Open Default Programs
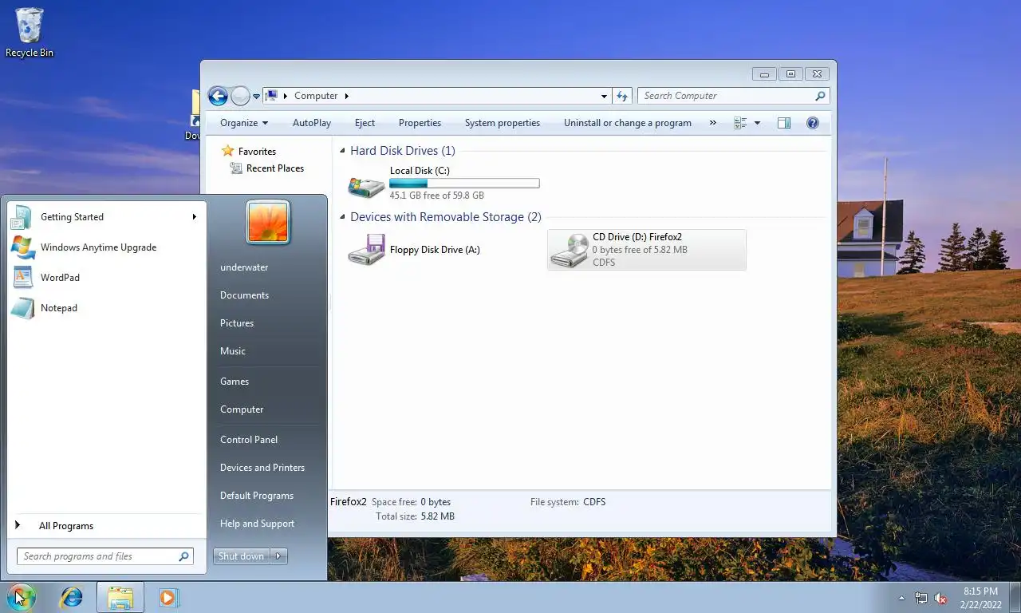 257,496
